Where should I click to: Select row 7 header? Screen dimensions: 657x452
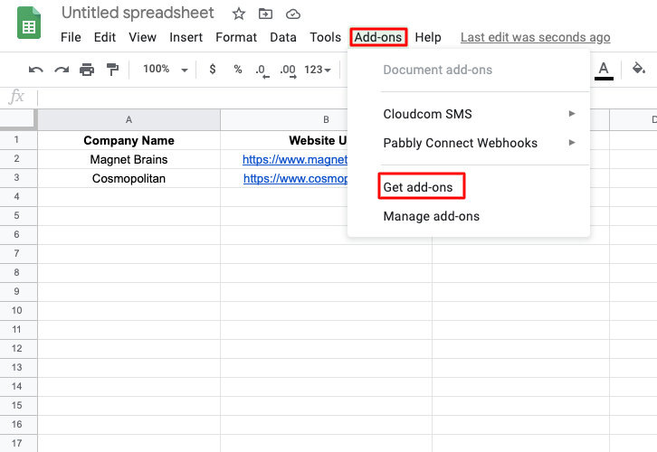point(17,254)
